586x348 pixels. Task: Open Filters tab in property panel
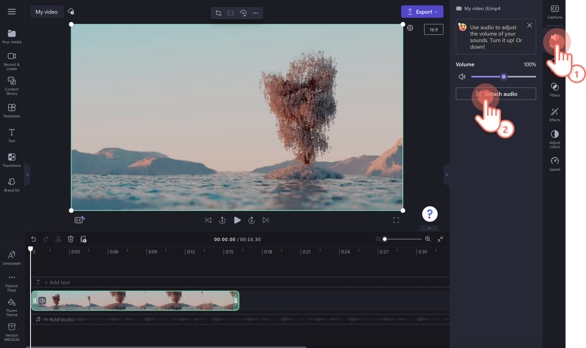[x=555, y=90]
